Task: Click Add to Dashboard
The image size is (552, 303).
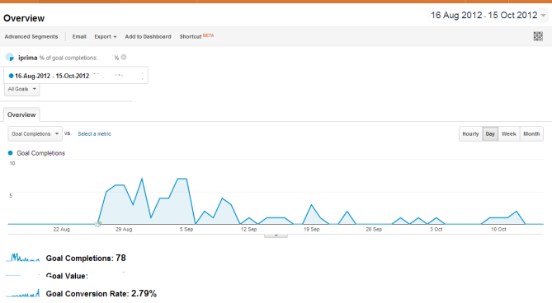Action: 148,36
